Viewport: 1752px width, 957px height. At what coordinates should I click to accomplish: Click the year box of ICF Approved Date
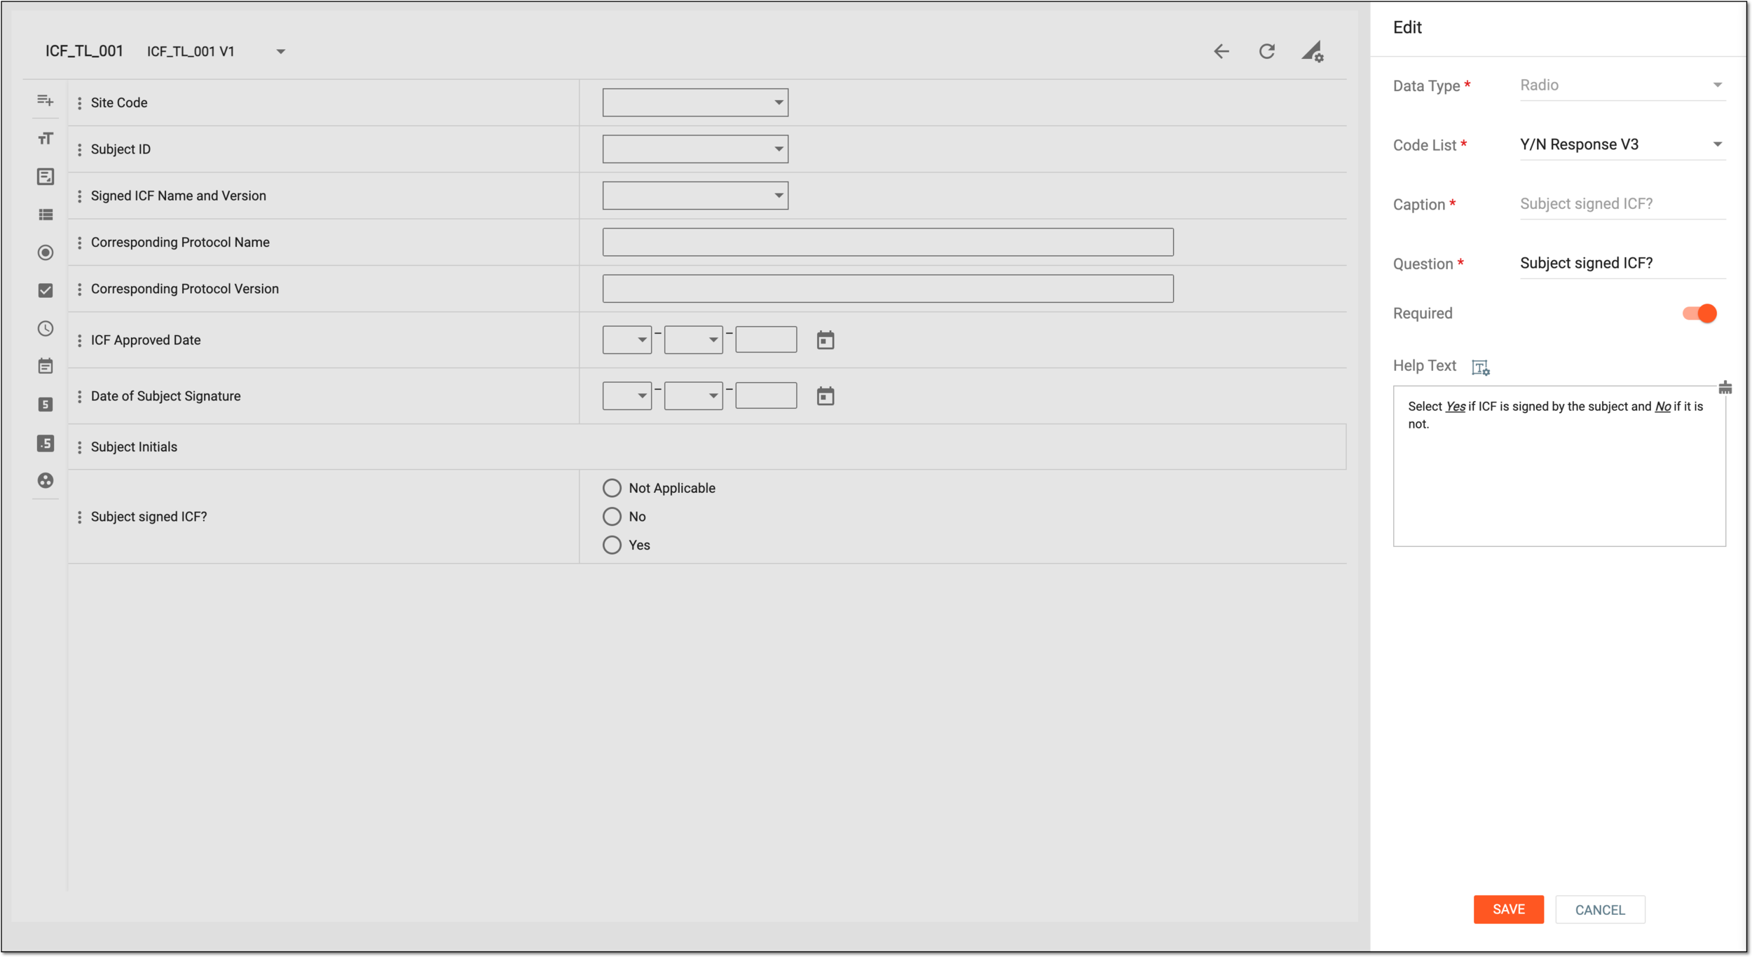click(x=766, y=339)
